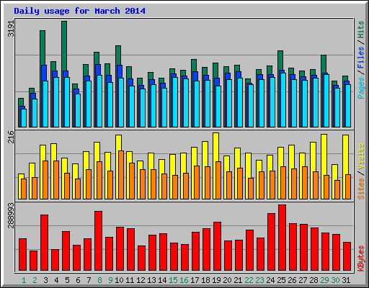369x288 pixels.
Task: Click day 6 on the x-axis
Action: [78, 280]
